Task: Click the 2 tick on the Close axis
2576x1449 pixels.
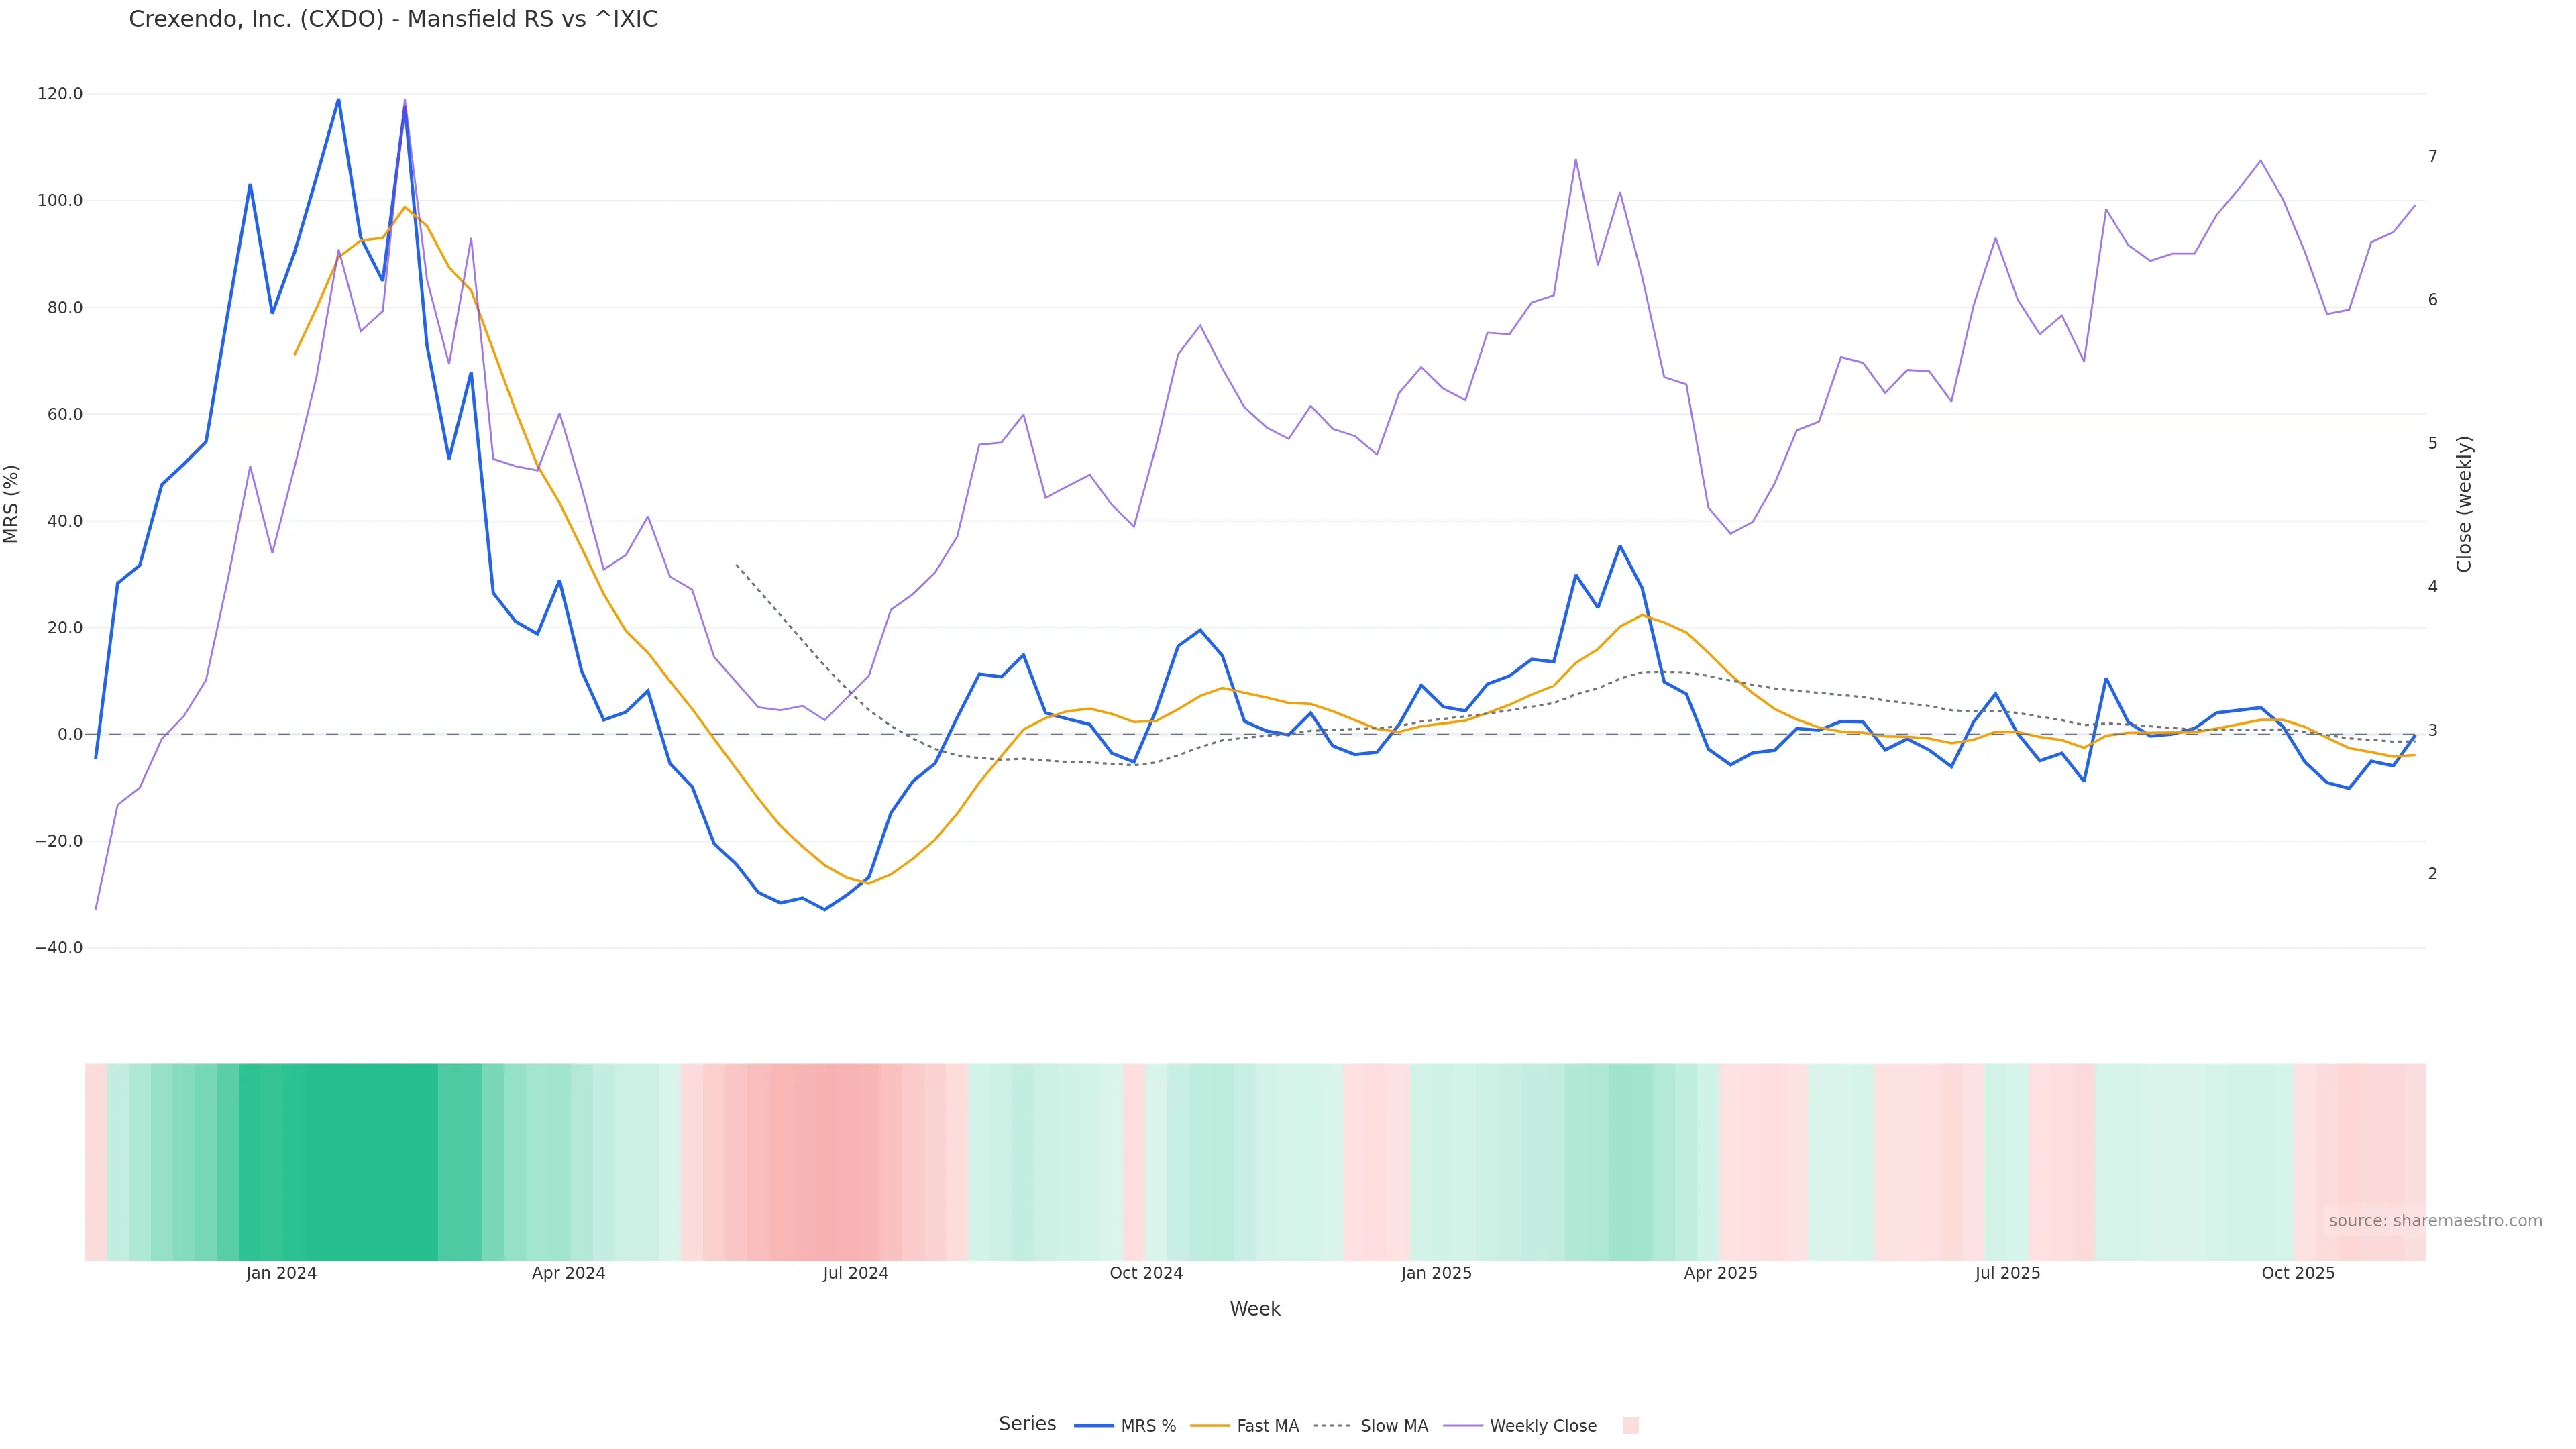Action: click(x=2433, y=874)
